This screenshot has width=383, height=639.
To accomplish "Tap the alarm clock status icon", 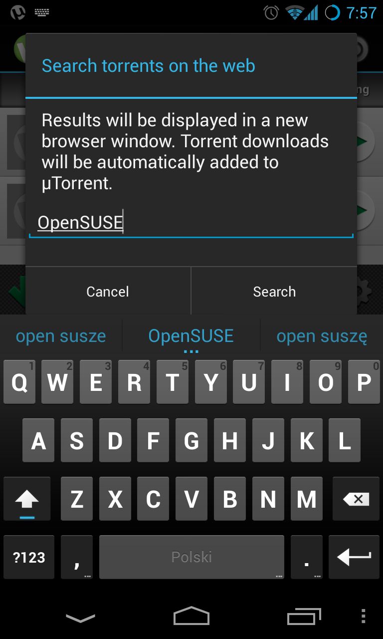I will 271,12.
